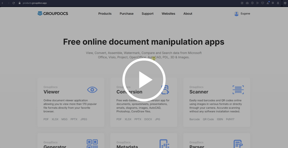
Task: Open the easy setup sliders icon
Action: pyautogui.click(x=273, y=3)
